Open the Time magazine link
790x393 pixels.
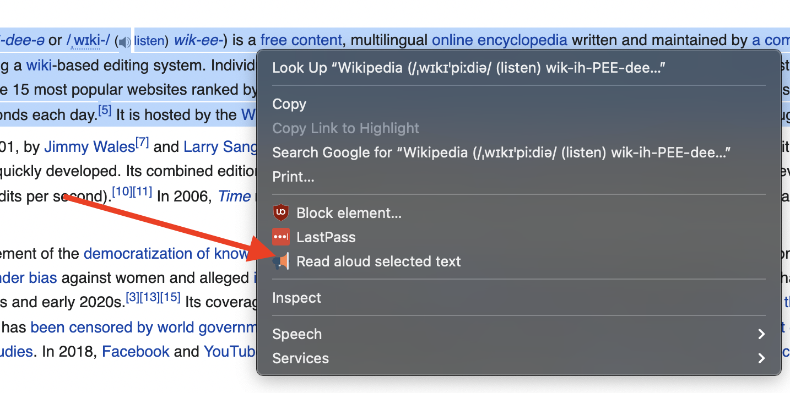coord(235,197)
